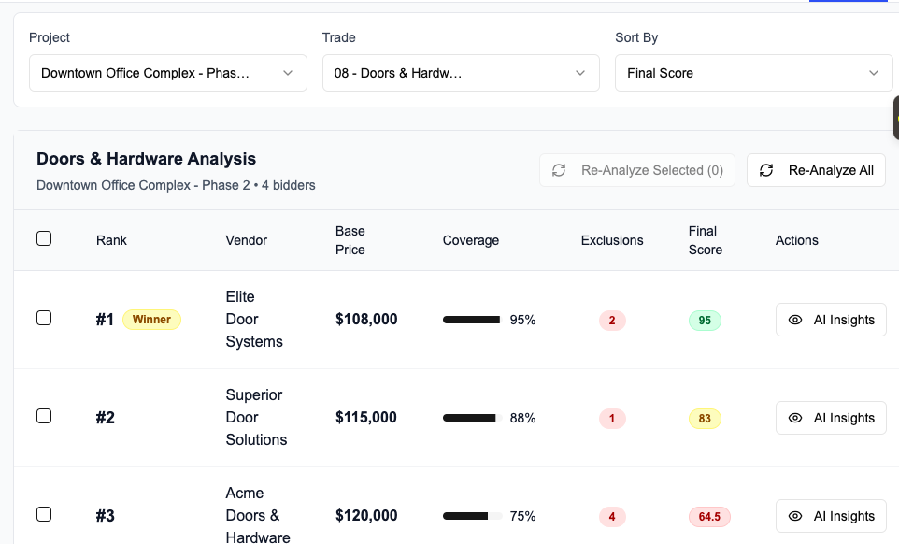Image resolution: width=899 pixels, height=544 pixels.
Task: Select the Superior Door Solutions row checkbox
Action: point(44,416)
